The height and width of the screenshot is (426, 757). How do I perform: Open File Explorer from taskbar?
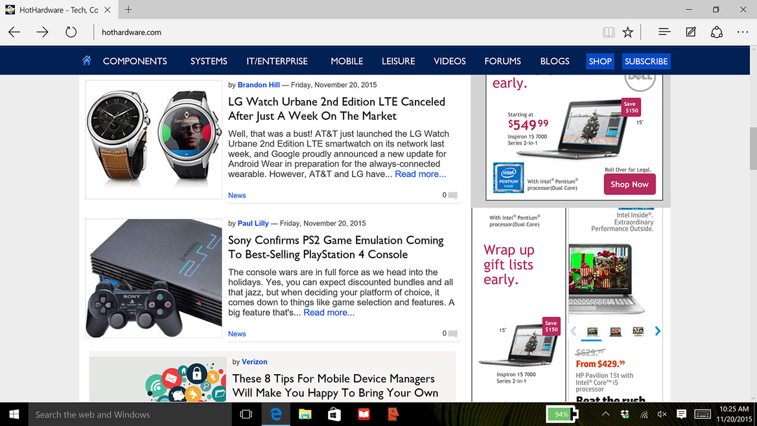[x=305, y=414]
